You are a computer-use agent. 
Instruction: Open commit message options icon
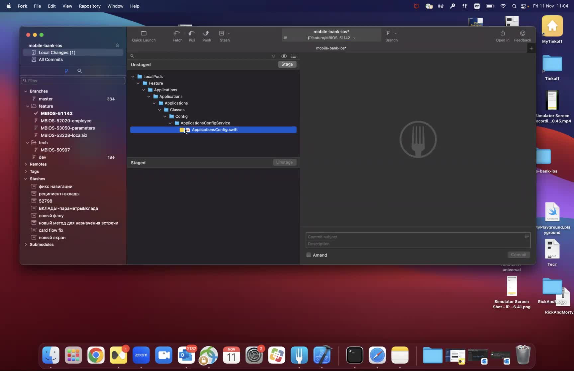click(x=526, y=236)
